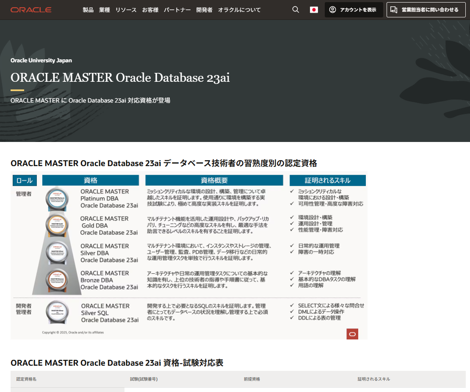470x392 pixels.
Task: Click the 資格 column header in diagram
Action: [91, 180]
